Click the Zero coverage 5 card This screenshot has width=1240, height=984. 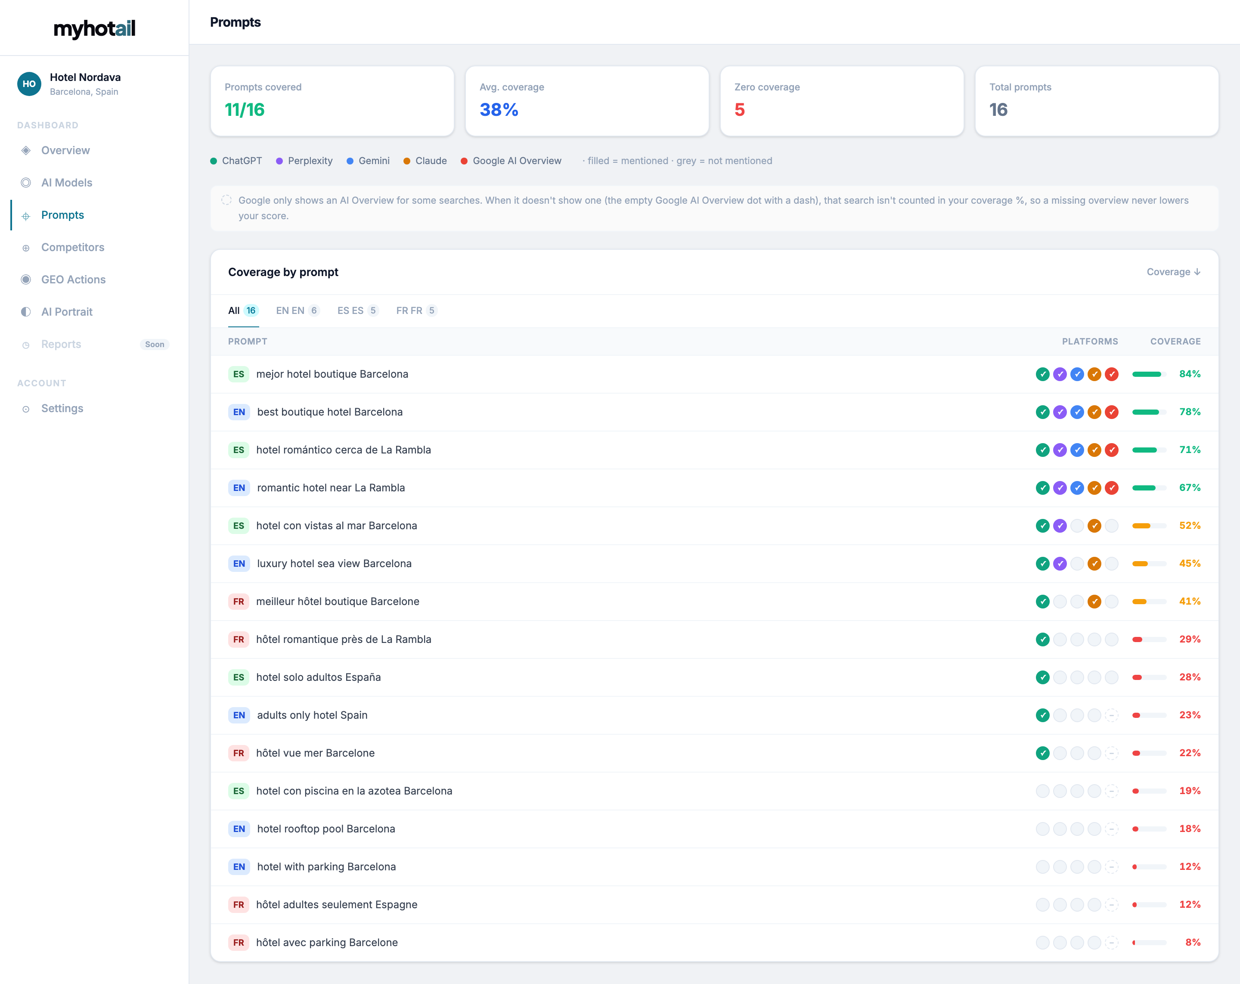[x=842, y=101]
